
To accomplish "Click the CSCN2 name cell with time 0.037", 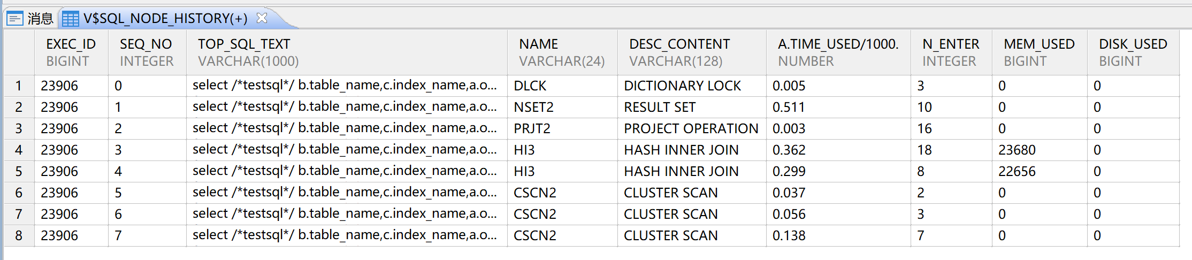I will (x=562, y=193).
